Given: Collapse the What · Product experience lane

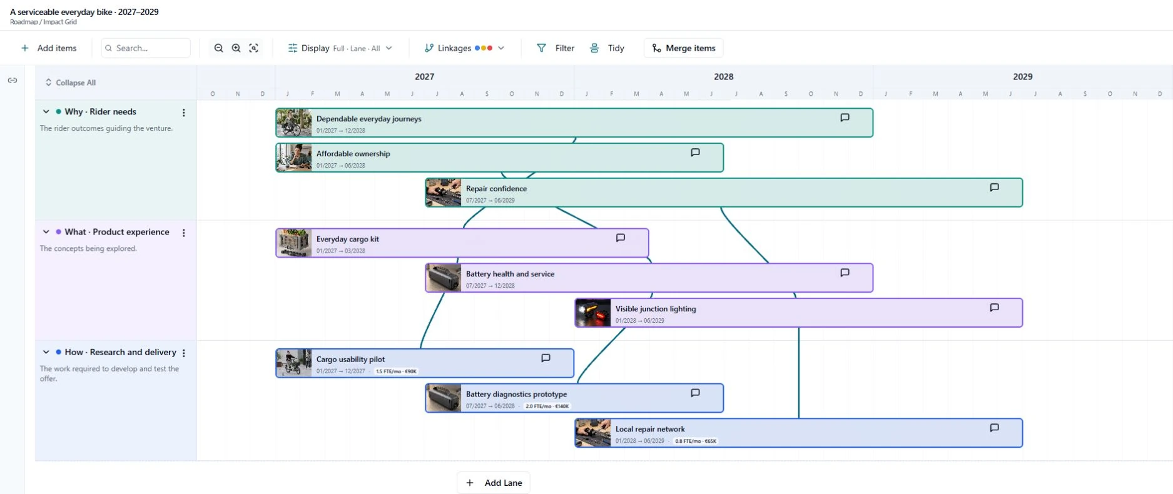Looking at the screenshot, I should 46,232.
